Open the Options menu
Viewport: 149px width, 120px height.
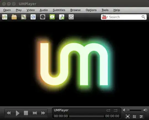point(91,10)
